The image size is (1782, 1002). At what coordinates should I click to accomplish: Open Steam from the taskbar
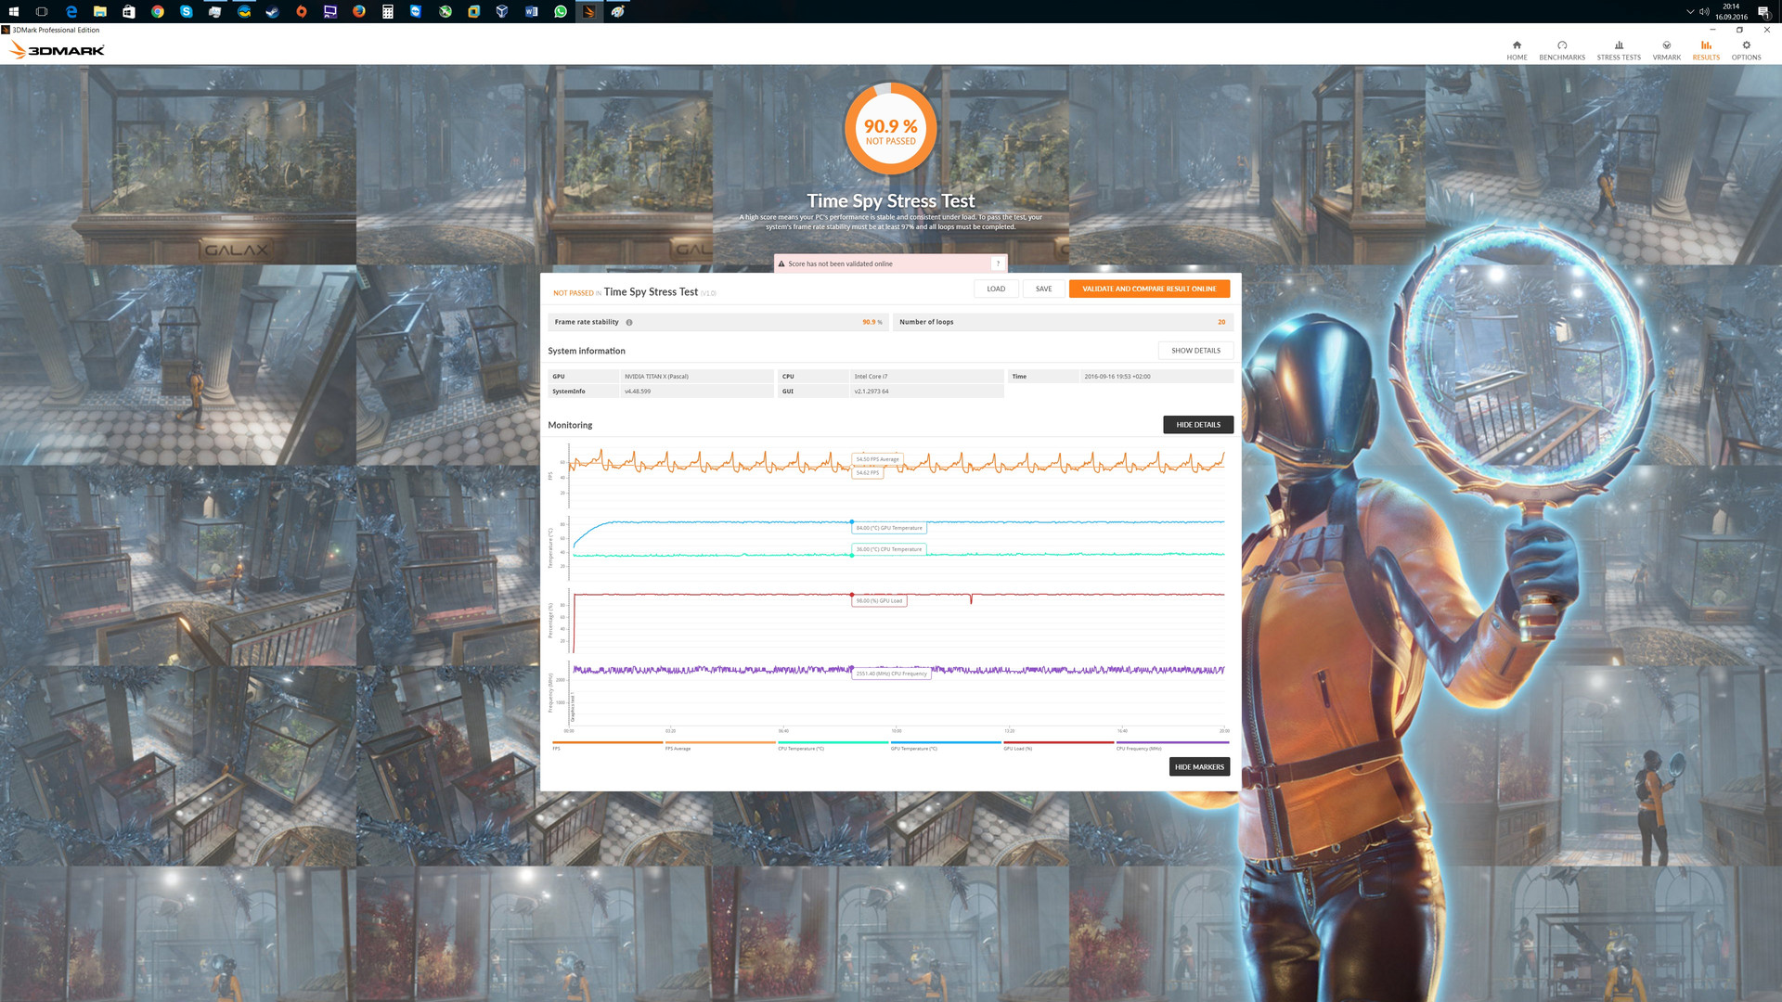tap(273, 11)
